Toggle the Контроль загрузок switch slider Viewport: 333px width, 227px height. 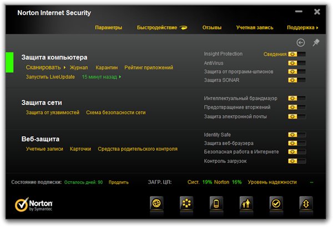tap(296, 161)
